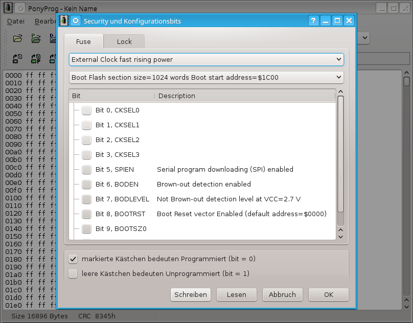Click hex view scroll down arrow in main window
The image size is (413, 323).
[x=406, y=307]
